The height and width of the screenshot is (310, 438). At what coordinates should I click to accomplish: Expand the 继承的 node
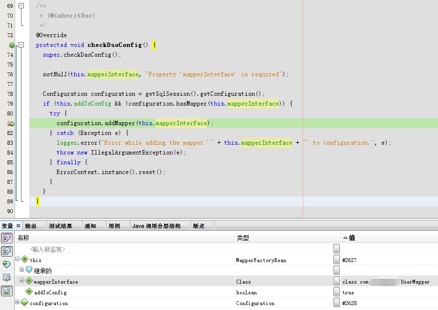point(21,270)
